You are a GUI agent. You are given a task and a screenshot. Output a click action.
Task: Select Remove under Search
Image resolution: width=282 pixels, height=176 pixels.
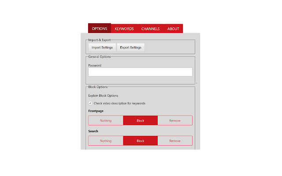coord(175,141)
